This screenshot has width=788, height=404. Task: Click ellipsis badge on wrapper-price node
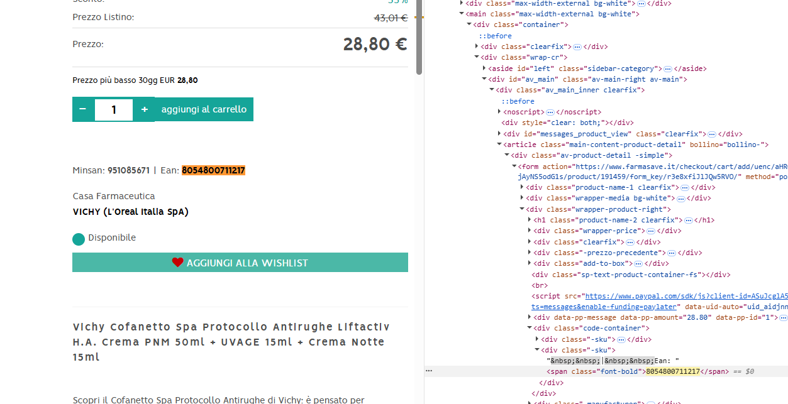[x=651, y=231]
